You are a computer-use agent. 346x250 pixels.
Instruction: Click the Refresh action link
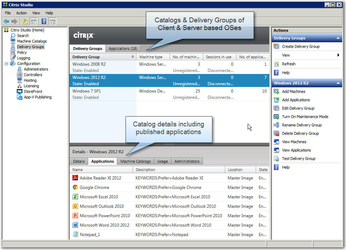pyautogui.click(x=289, y=64)
